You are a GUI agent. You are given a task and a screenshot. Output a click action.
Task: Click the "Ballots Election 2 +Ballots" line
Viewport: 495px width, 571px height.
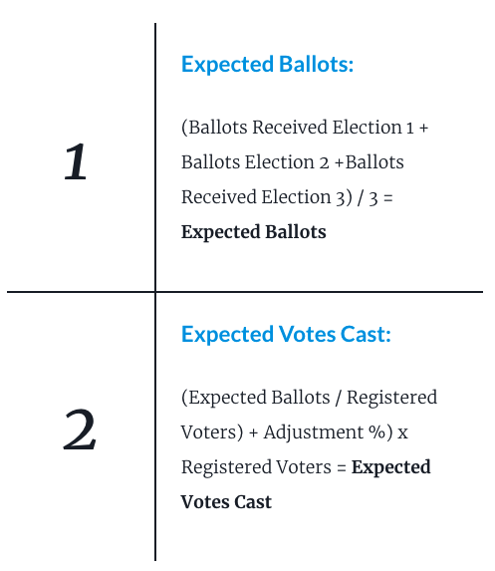coord(293,162)
